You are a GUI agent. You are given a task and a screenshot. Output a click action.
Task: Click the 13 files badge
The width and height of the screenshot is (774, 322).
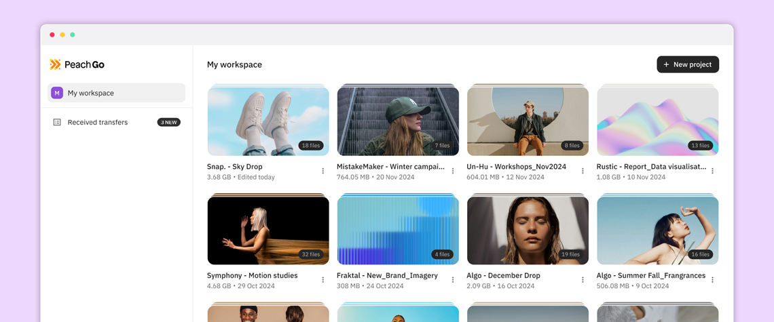point(701,146)
